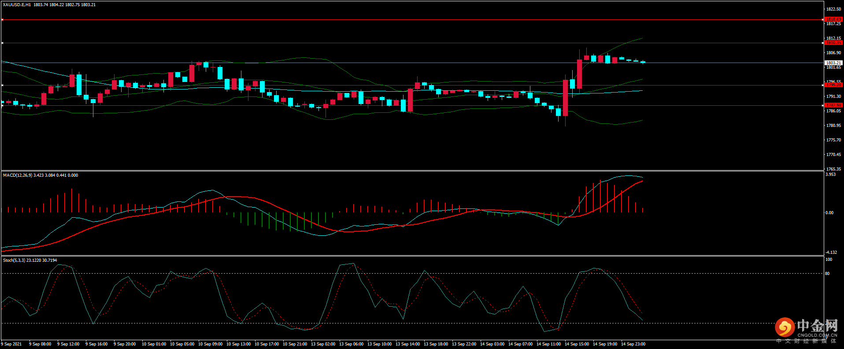Click the 10 Sep 17:00 time label
The image size is (844, 349).
[x=267, y=344]
